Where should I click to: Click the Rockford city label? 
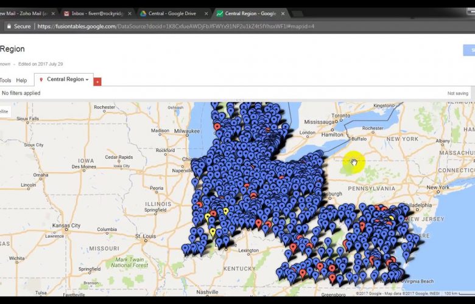(165, 150)
